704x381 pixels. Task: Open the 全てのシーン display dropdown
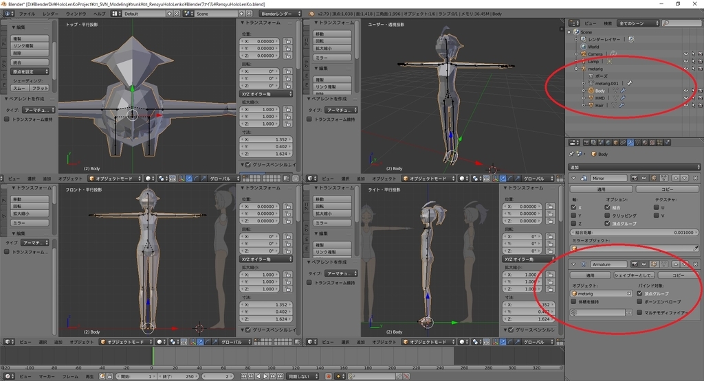pos(639,23)
